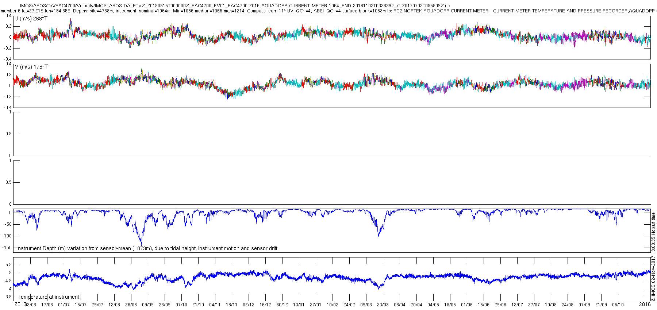This screenshot has height=310, width=657.
Task: Select the 13/01 date tick label
Action: [x=299, y=305]
